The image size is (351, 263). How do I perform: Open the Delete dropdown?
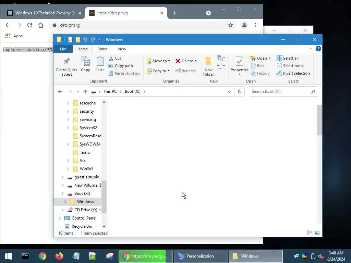pos(186,61)
